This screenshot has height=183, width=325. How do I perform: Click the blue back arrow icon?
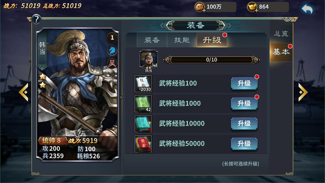tap(307, 9)
